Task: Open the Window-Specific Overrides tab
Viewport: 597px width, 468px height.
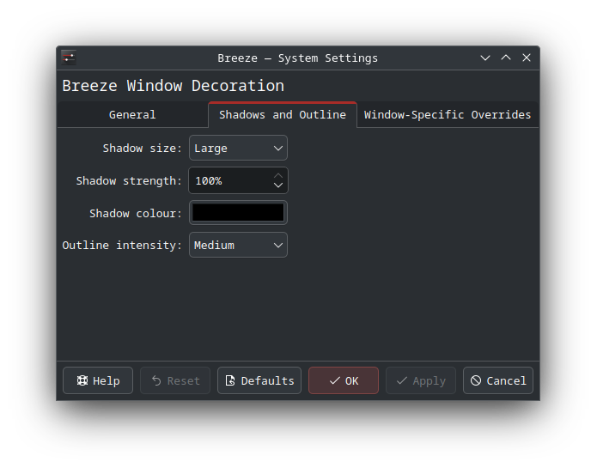Action: [448, 115]
